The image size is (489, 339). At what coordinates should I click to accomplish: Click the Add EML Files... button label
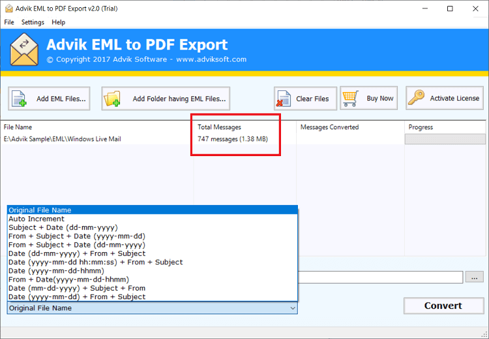61,99
